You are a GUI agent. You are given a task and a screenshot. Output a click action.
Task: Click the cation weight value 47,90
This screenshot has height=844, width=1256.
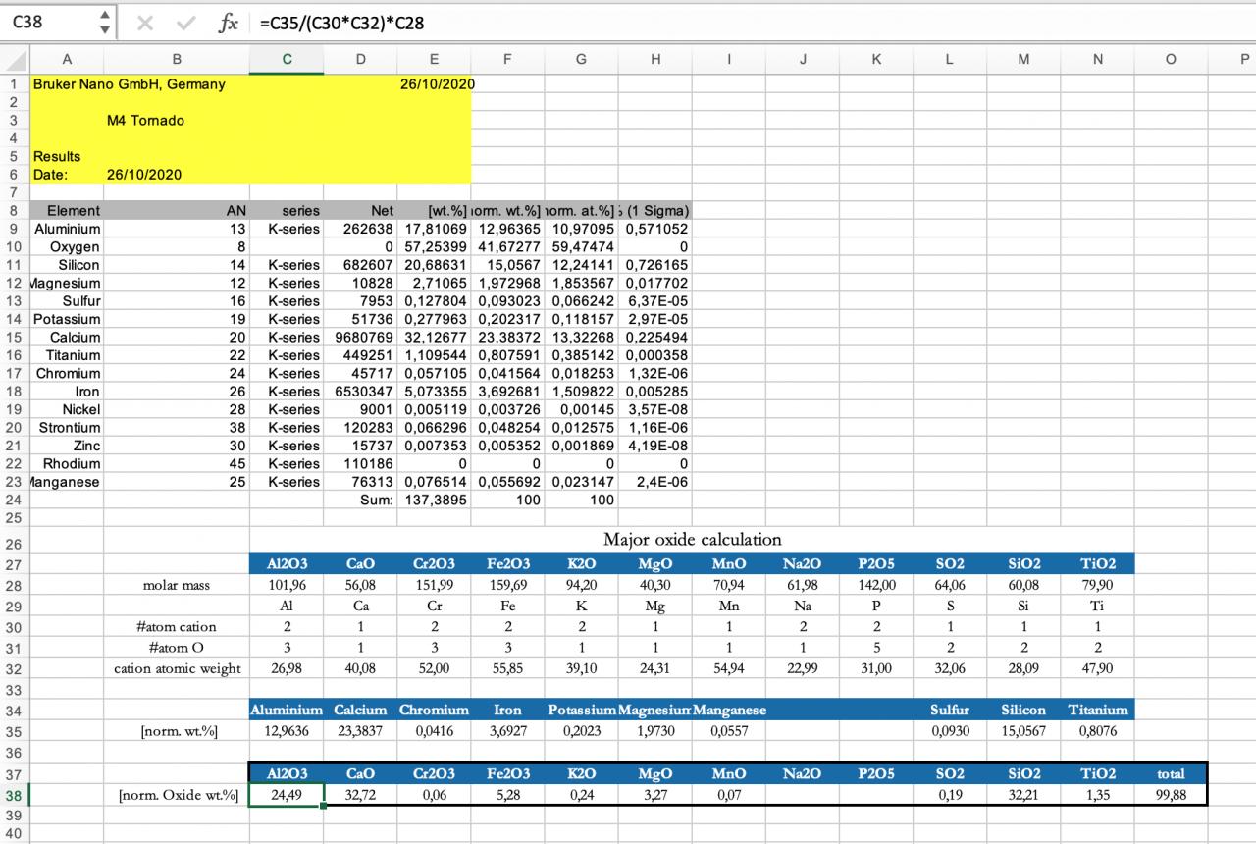(1097, 669)
